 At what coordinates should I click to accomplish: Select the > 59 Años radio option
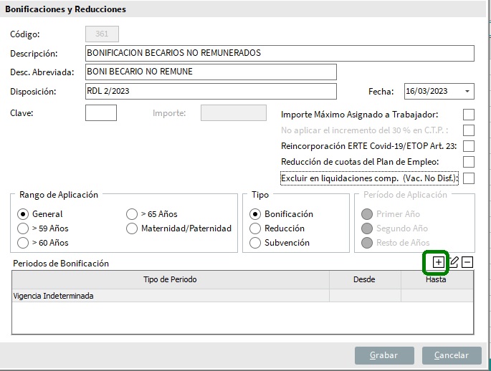[24, 228]
